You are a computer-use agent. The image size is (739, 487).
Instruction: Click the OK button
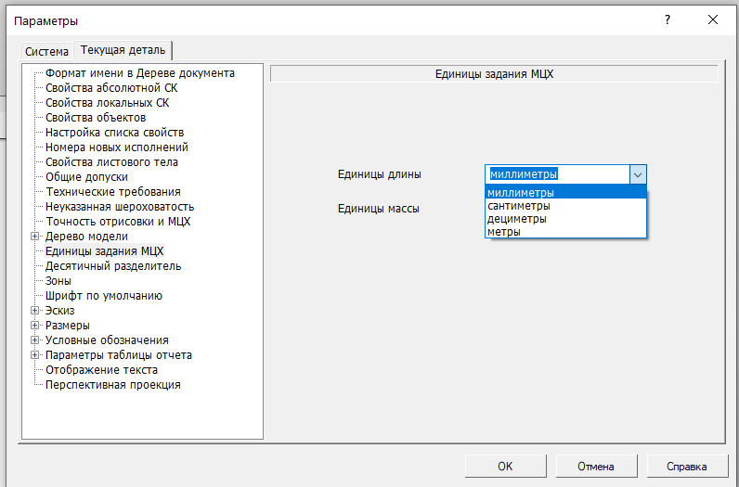[505, 467]
